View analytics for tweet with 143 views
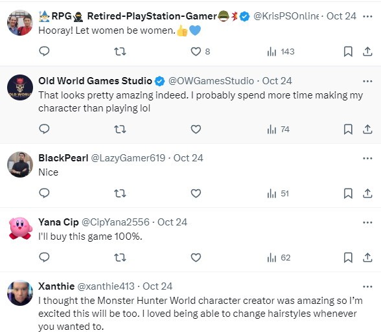 (281, 51)
